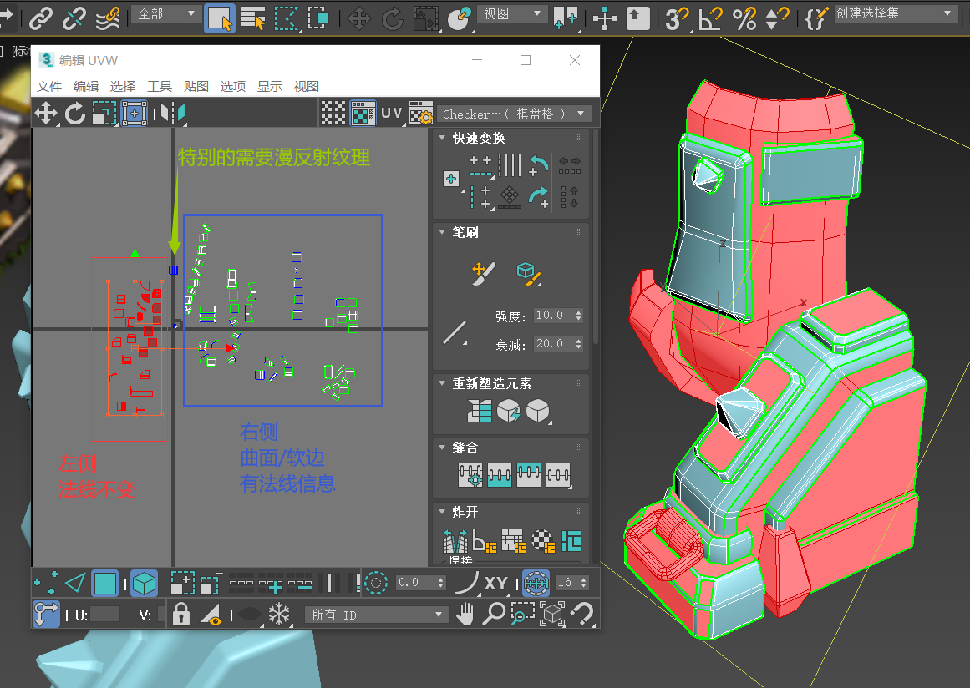The width and height of the screenshot is (970, 688).
Task: Click the Rotate 90 degrees counterclockwise arrow
Action: tap(539, 164)
